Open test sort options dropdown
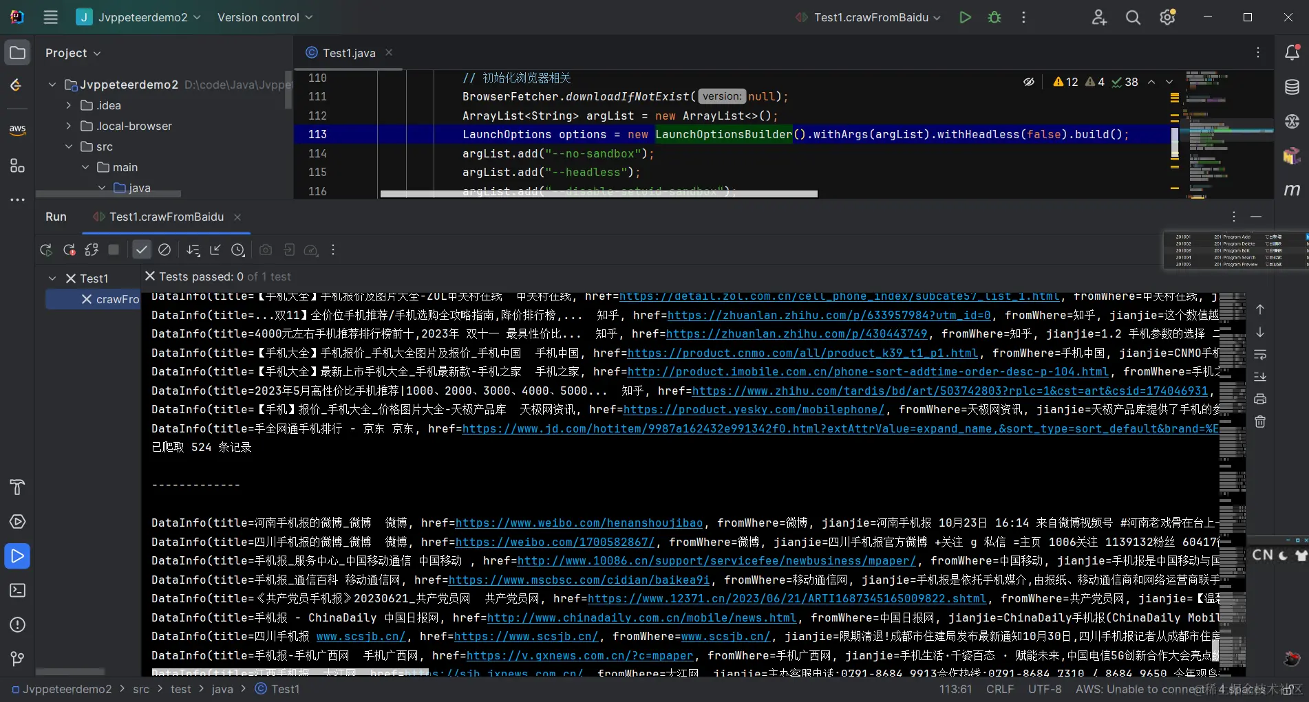This screenshot has width=1309, height=702. (193, 250)
